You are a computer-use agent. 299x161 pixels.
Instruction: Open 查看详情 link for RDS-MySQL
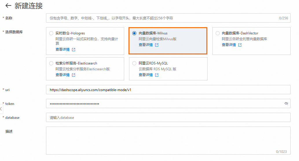pyautogui.click(x=146, y=75)
